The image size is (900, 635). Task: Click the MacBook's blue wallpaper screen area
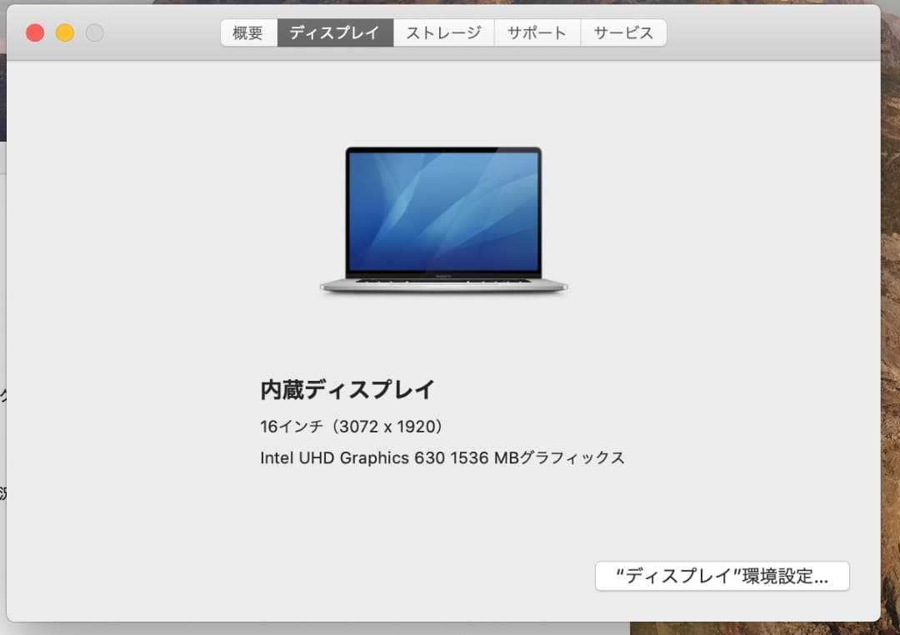[442, 208]
